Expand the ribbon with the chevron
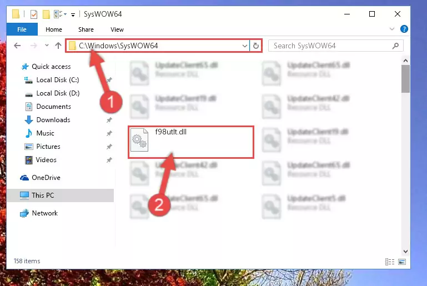 click(x=392, y=29)
